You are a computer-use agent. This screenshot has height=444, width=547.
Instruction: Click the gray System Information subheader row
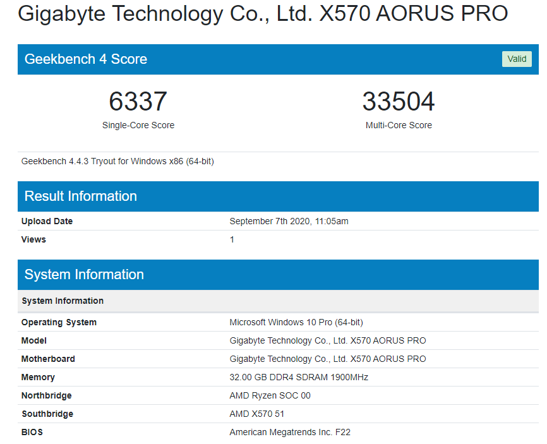click(x=278, y=301)
